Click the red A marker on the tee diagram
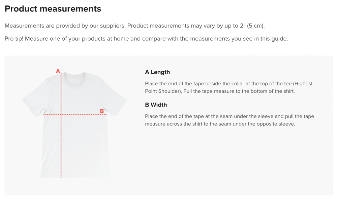The height and width of the screenshot is (199, 337). [x=58, y=71]
